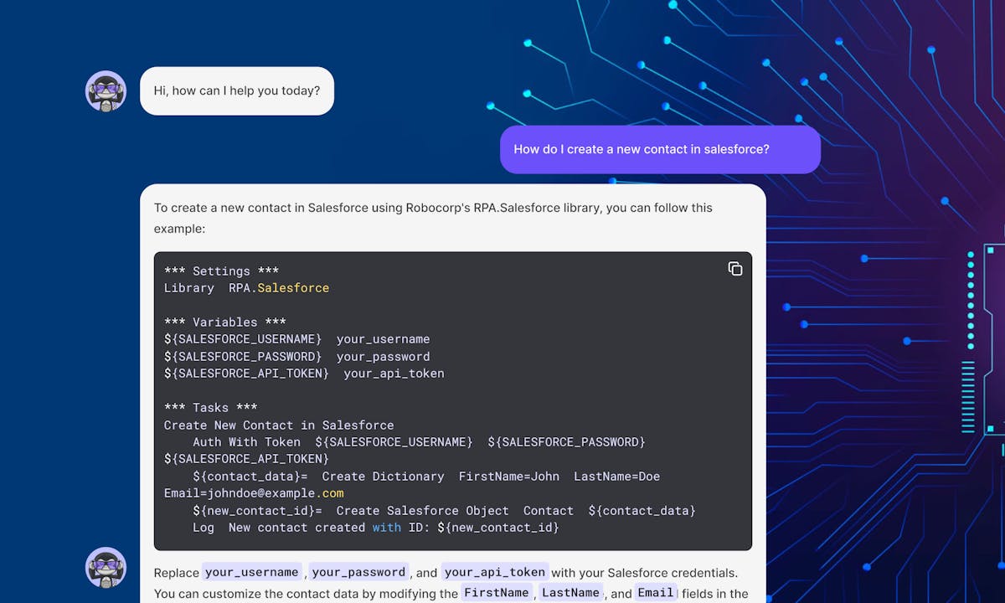The image size is (1005, 603).
Task: Click the '*** Tasks ***' code line
Action: tap(211, 408)
